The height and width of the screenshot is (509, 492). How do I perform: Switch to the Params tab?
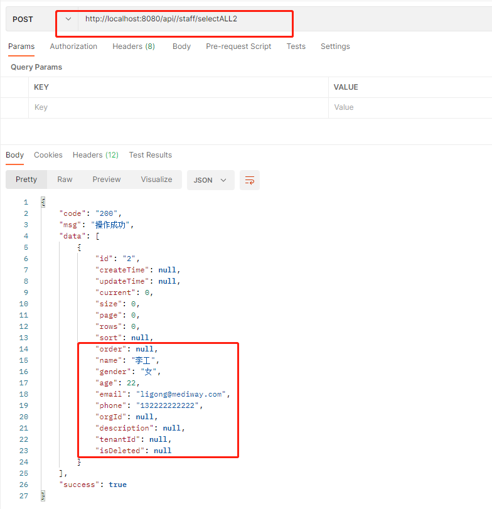21,46
